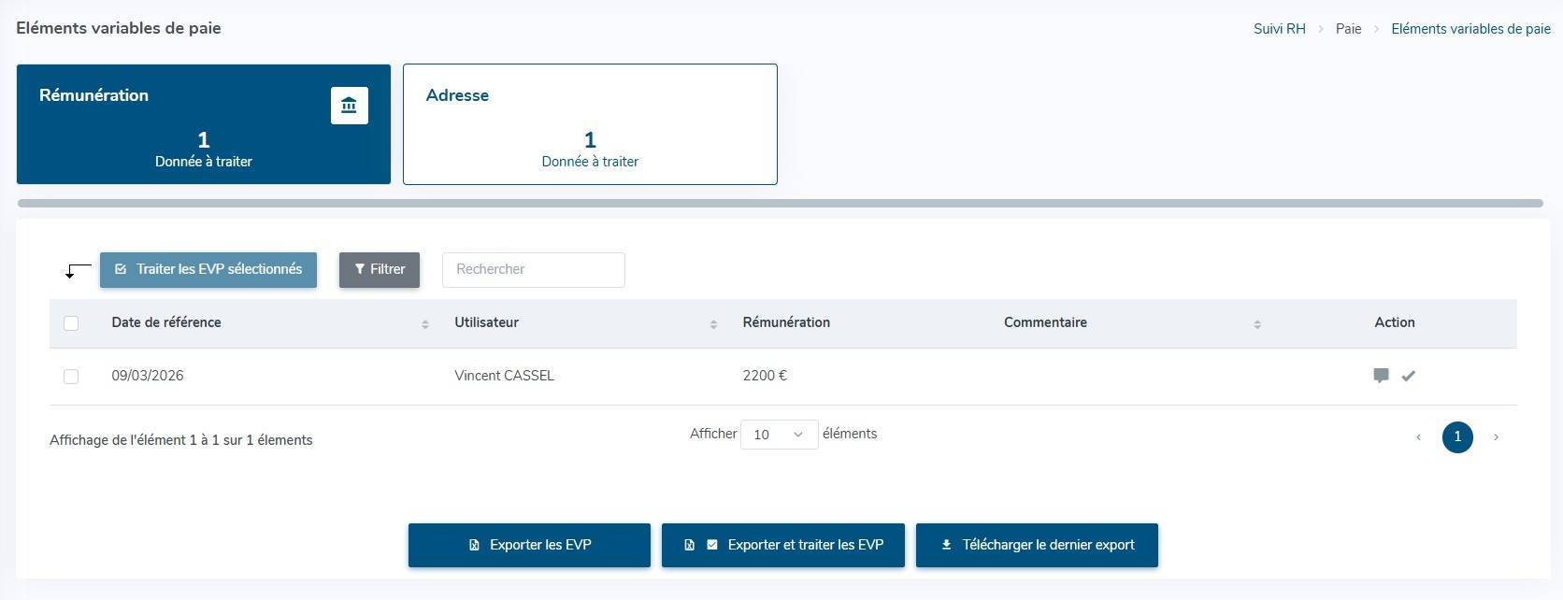Go to next page with right chevron

pos(1496,437)
